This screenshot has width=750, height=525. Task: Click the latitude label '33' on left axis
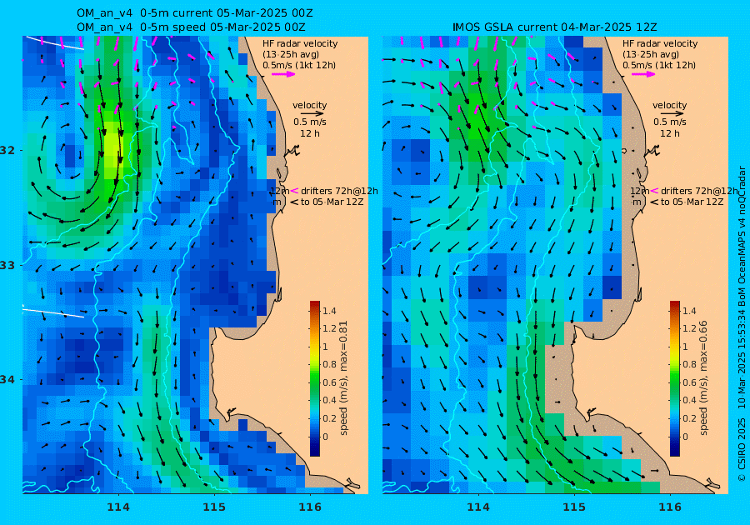coord(7,265)
